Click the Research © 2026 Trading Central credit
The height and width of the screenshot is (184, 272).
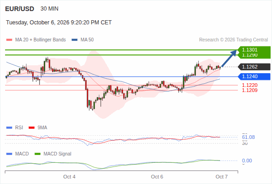coord(233,40)
